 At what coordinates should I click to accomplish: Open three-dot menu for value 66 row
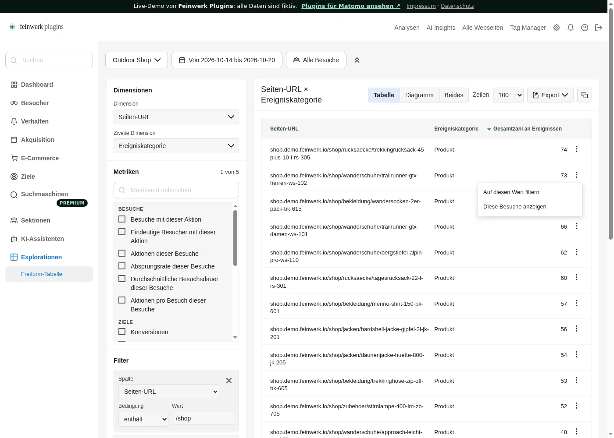coord(577,226)
